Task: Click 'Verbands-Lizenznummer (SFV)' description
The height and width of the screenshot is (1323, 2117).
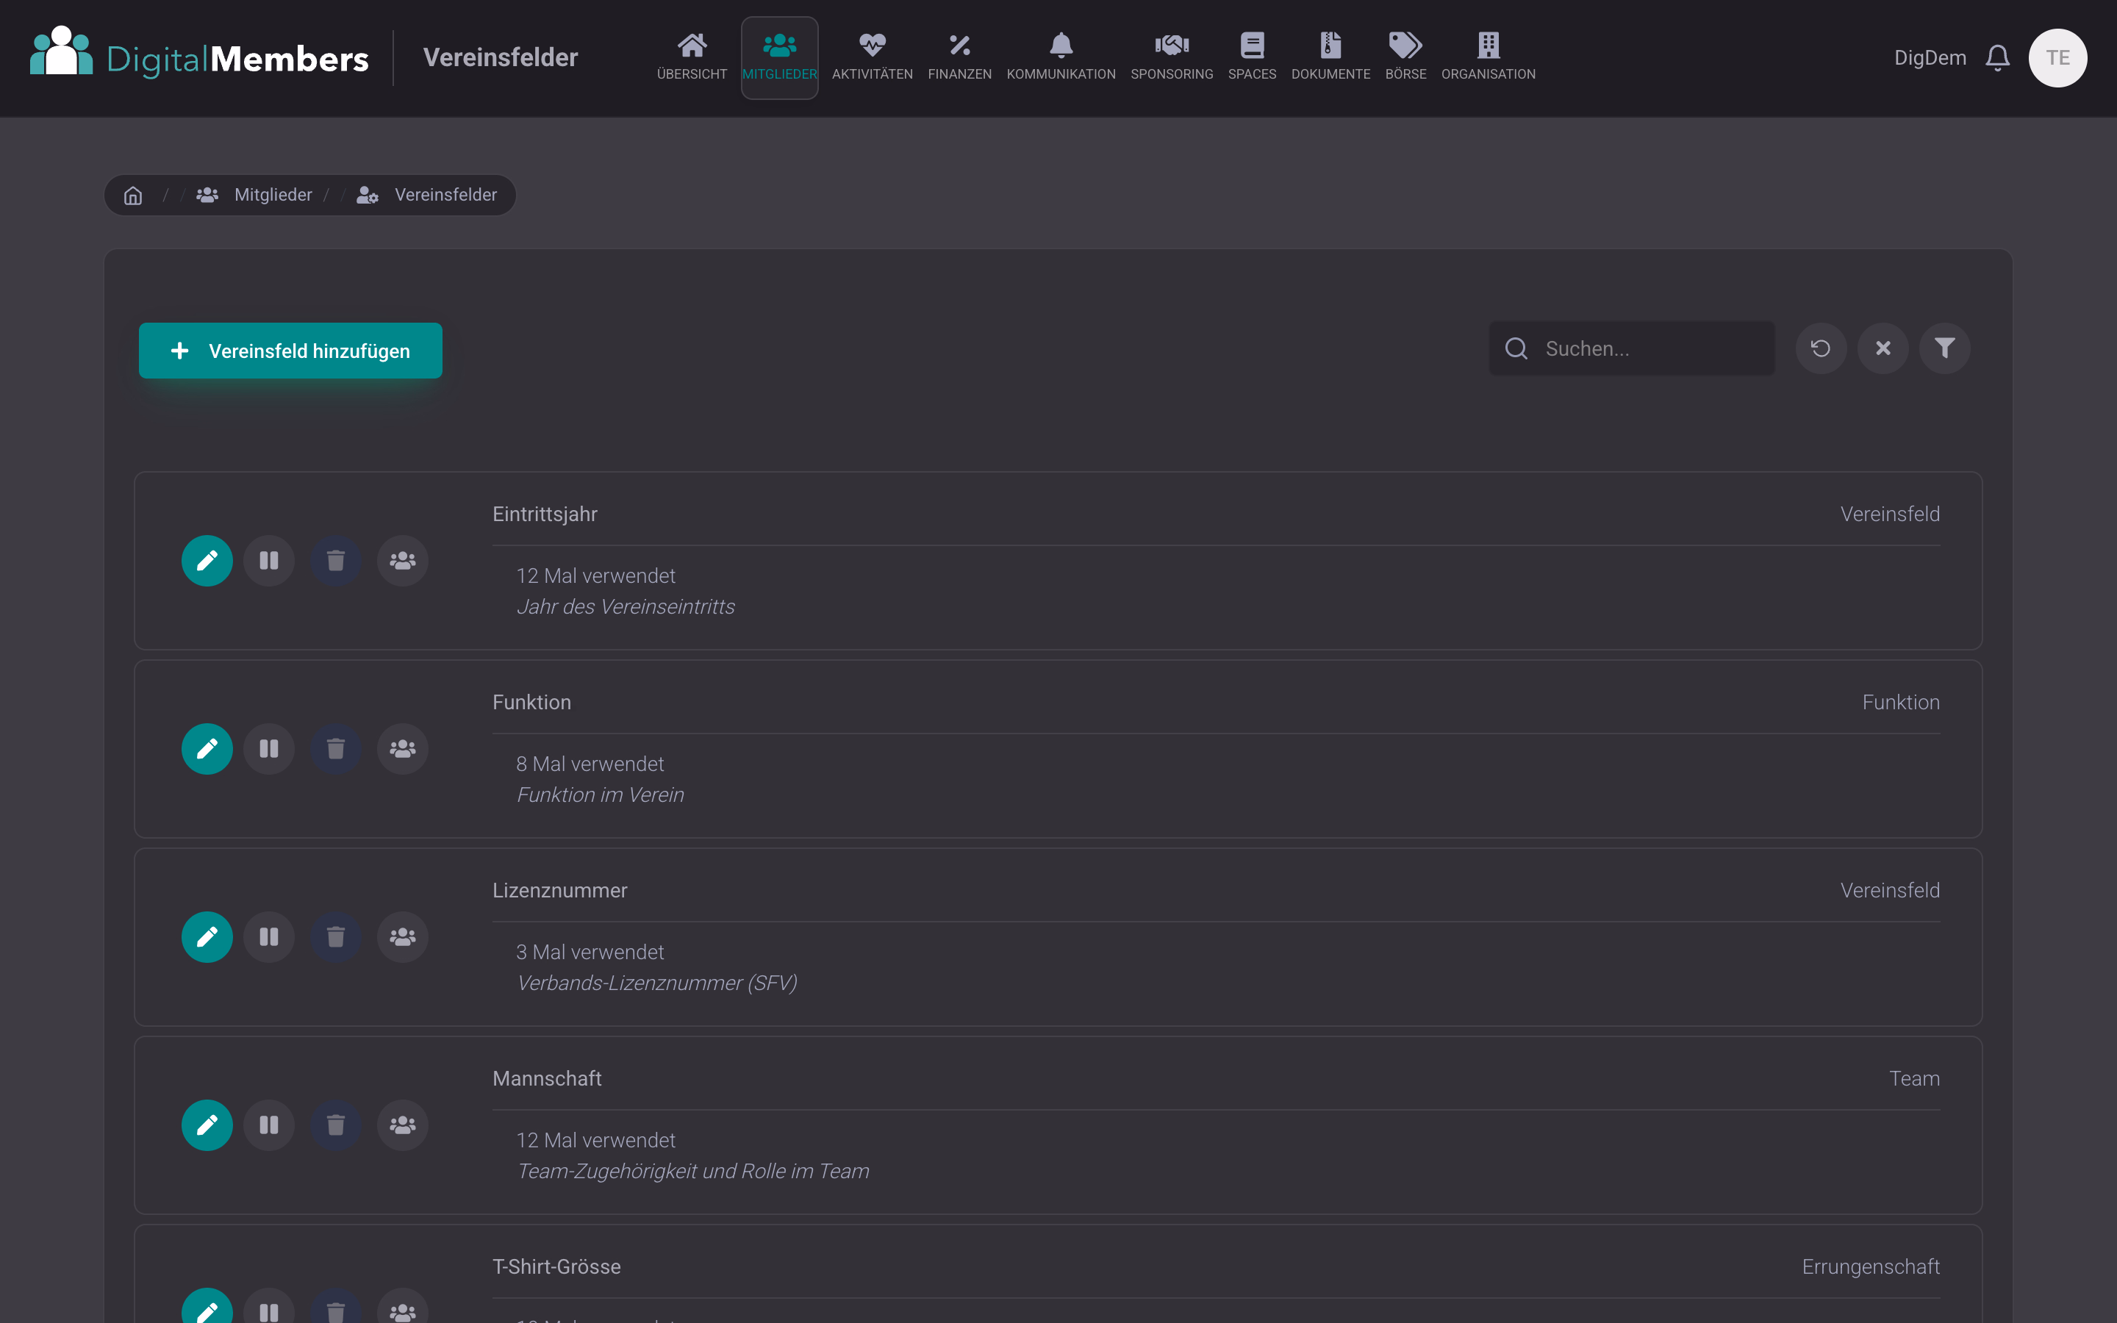Action: coord(657,983)
